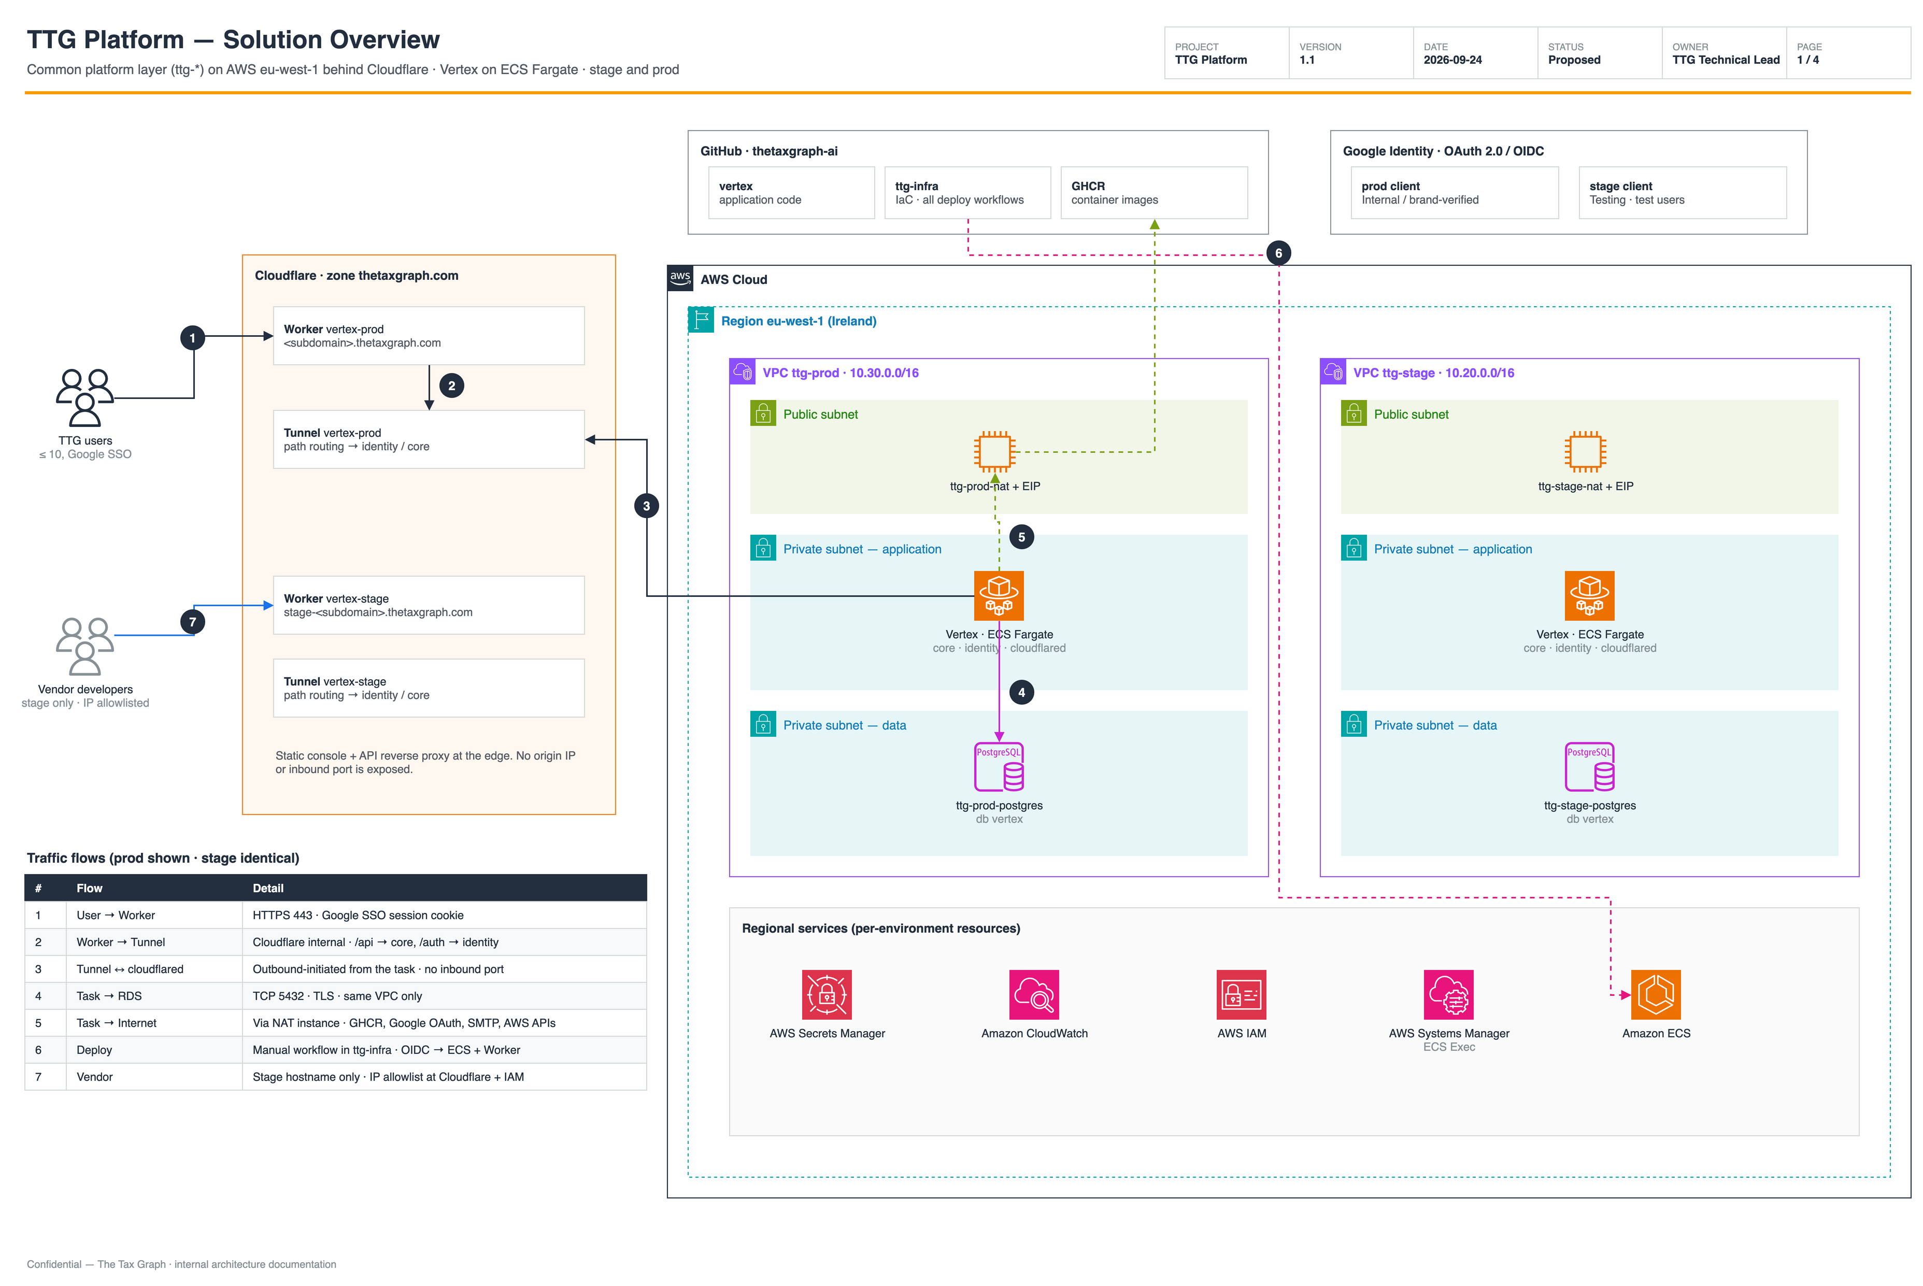The image size is (1923, 1286).
Task: Click the prod Public subnet lock icon
Action: (x=763, y=413)
